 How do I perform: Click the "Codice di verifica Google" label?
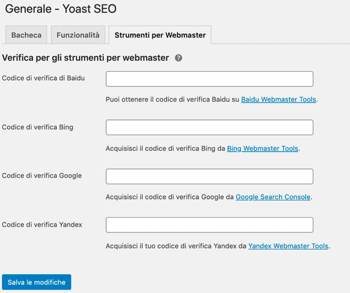pyautogui.click(x=42, y=175)
